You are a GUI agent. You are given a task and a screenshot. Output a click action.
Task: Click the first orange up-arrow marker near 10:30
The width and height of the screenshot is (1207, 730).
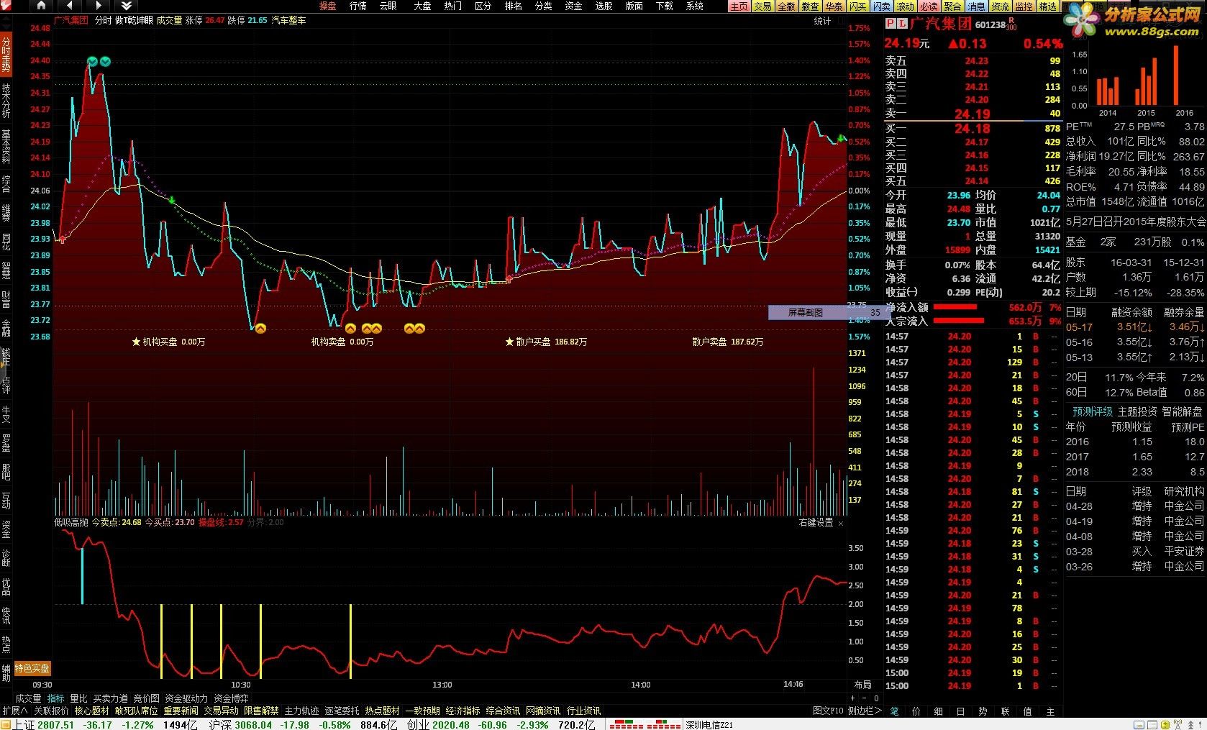tap(260, 328)
